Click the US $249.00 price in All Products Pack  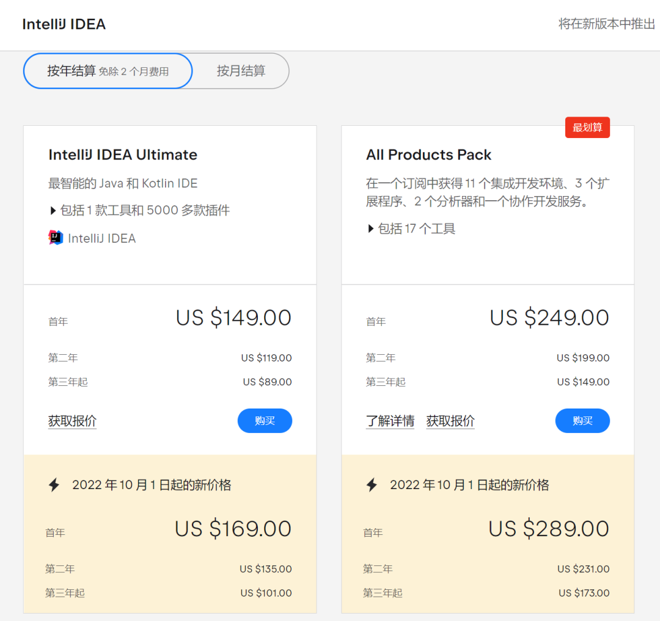click(x=549, y=318)
